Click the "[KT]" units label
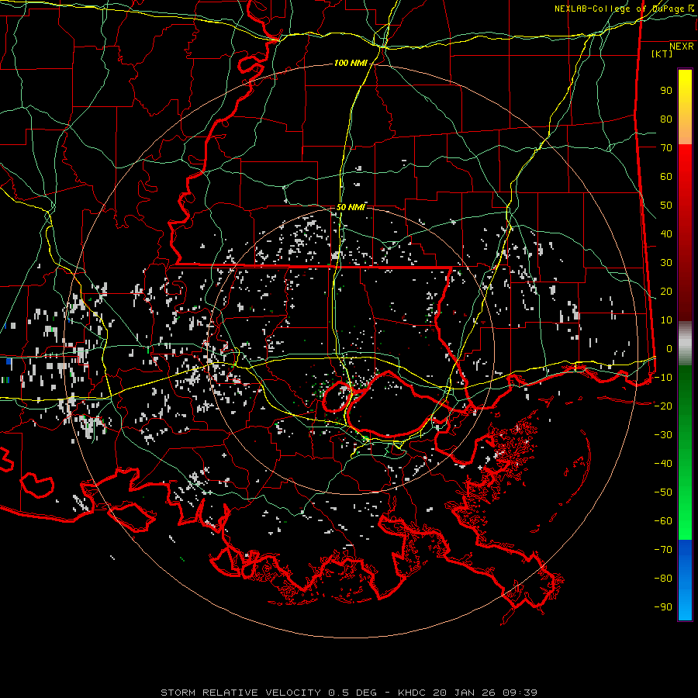This screenshot has height=698, width=698. point(662,54)
